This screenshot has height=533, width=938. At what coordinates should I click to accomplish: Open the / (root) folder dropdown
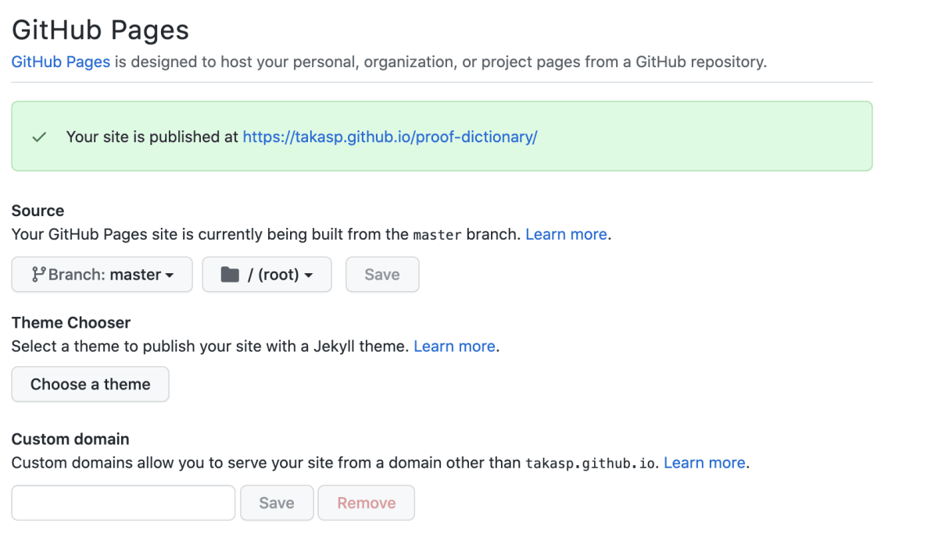pos(267,275)
